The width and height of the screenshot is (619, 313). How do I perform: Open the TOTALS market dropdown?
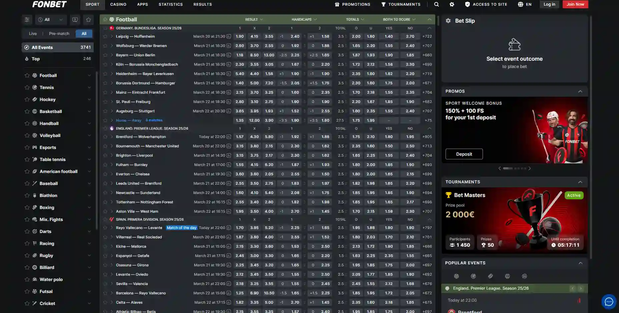tap(355, 19)
